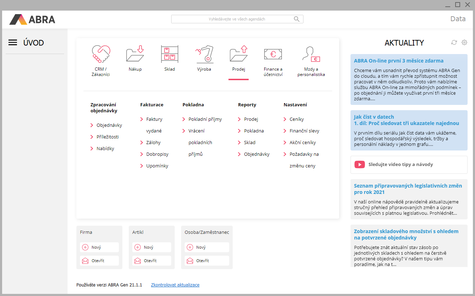The width and height of the screenshot is (475, 296).
Task: Click Otevřít under Artikl
Action: click(x=152, y=261)
